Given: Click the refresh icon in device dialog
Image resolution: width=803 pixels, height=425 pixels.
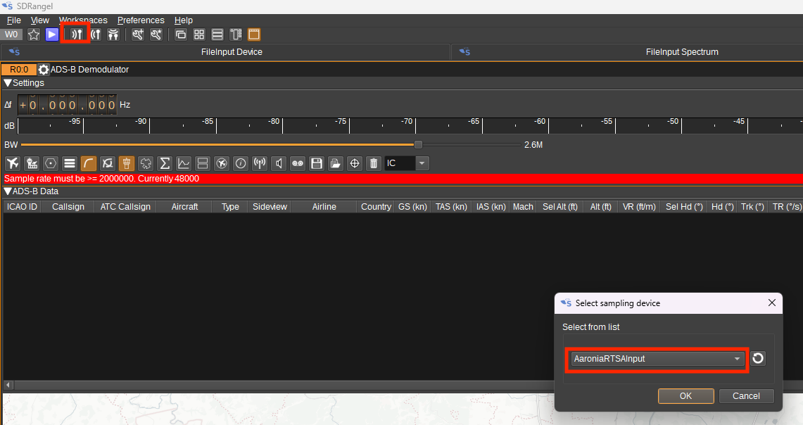Looking at the screenshot, I should coord(757,359).
